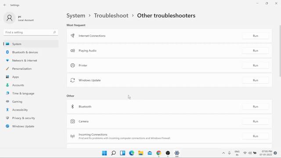Open Google Chrome from the taskbar

click(159, 153)
